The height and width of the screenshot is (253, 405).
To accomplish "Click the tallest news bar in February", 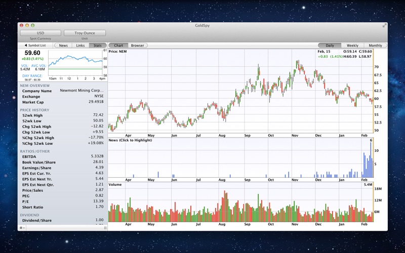I will coord(371,159).
